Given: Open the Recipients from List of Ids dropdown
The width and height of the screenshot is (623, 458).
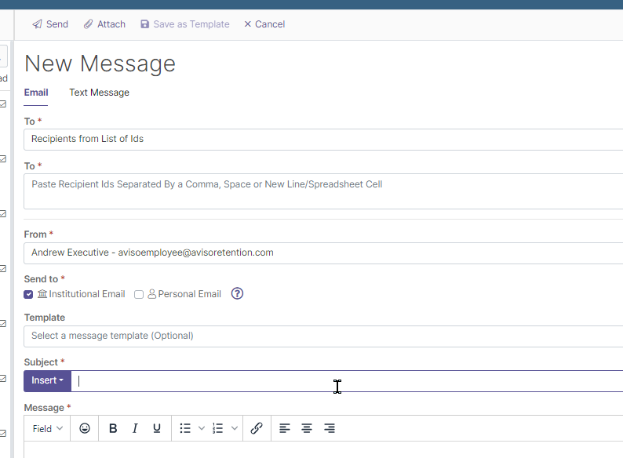Looking at the screenshot, I should [x=323, y=139].
